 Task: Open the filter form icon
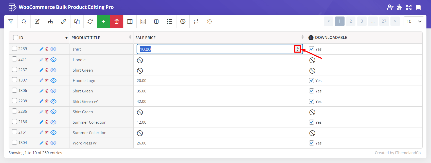coord(11,22)
